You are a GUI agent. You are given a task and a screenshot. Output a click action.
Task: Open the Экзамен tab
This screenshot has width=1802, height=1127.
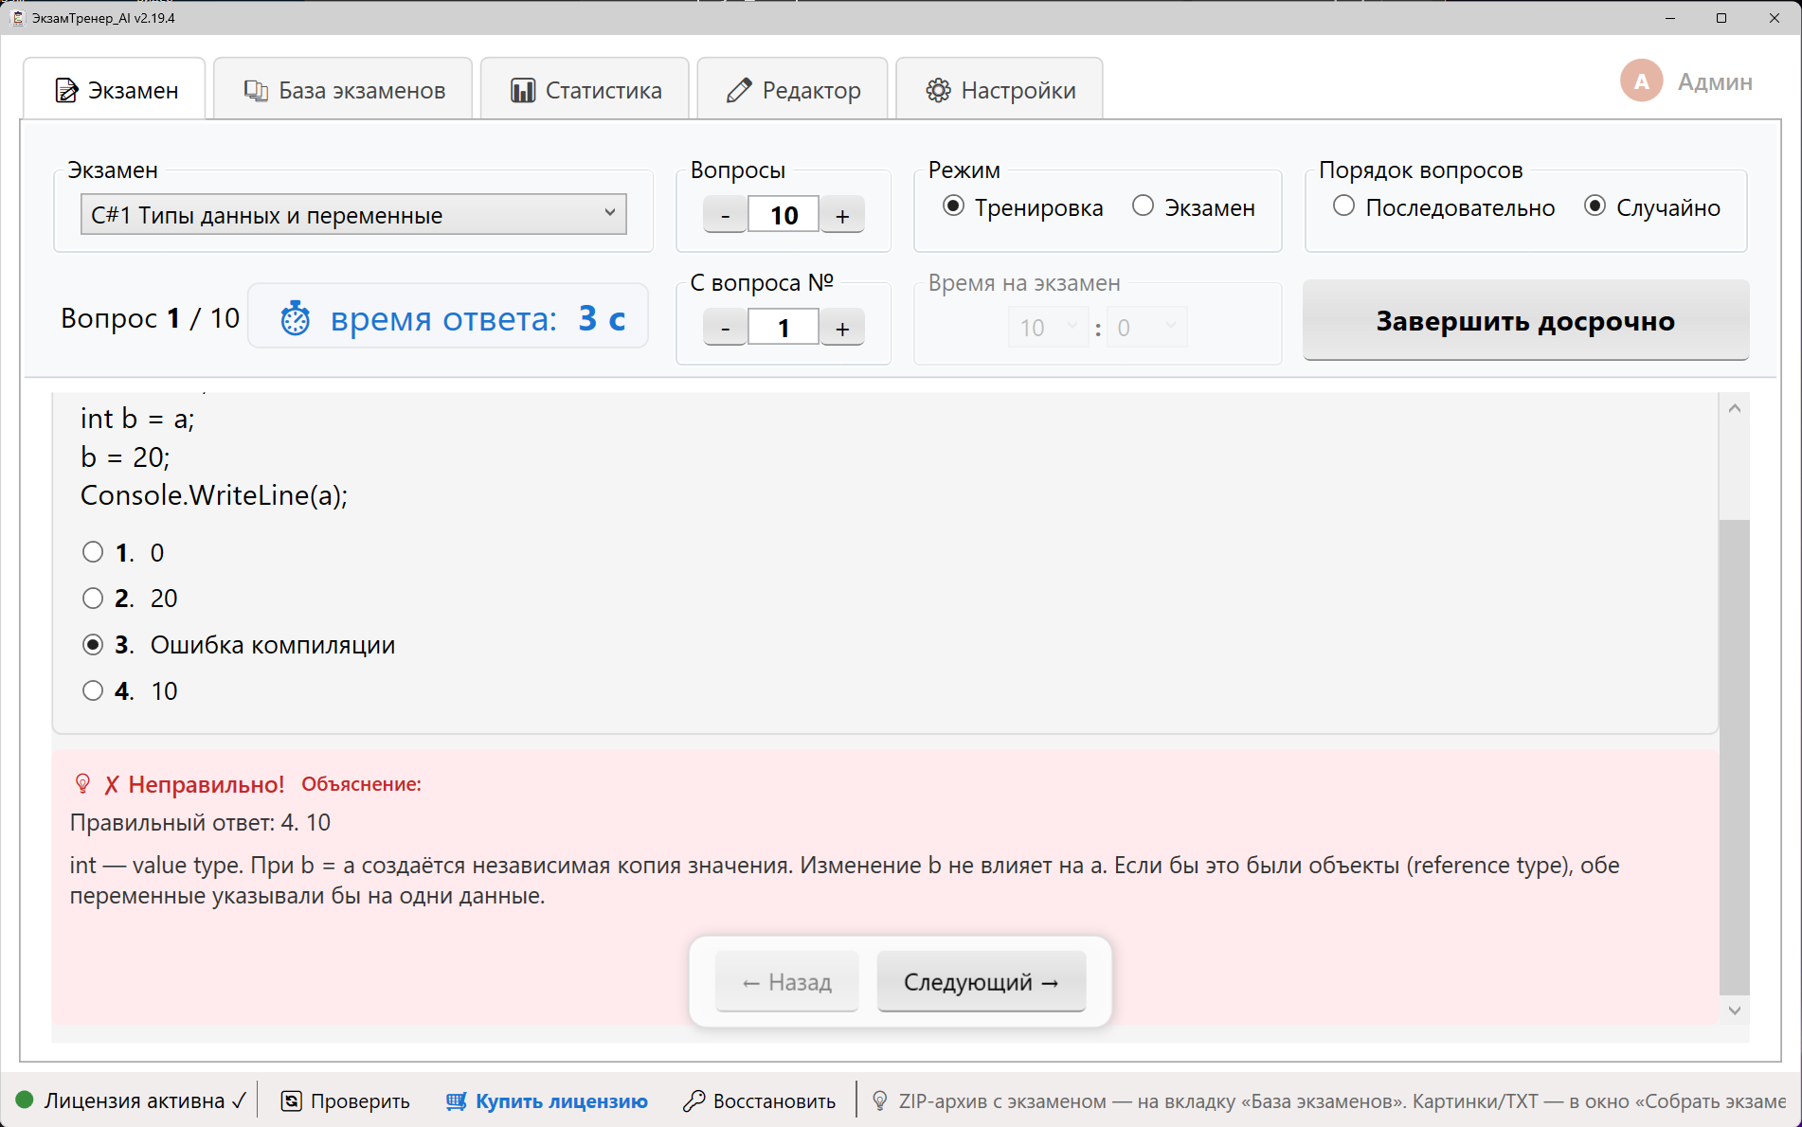click(x=115, y=90)
